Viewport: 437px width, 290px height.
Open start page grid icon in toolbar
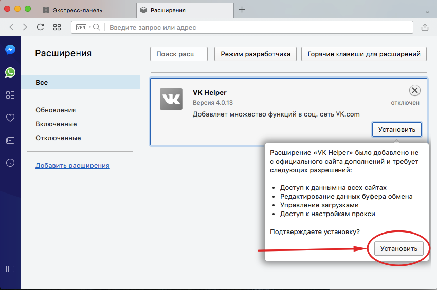click(x=57, y=27)
